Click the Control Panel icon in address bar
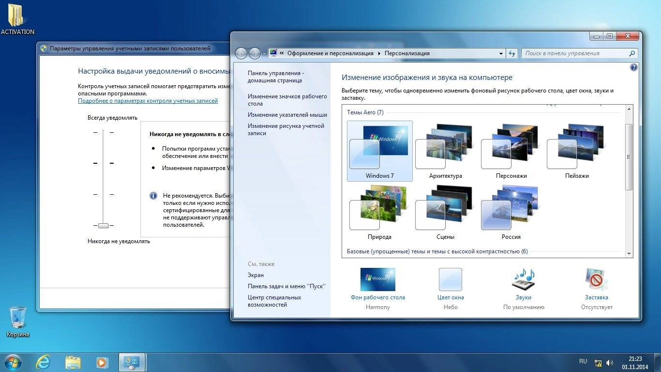 [273, 53]
